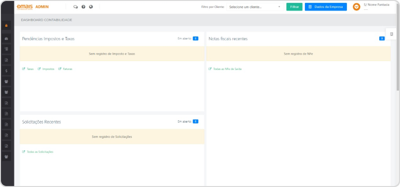Open the Taxas link

tap(28, 69)
